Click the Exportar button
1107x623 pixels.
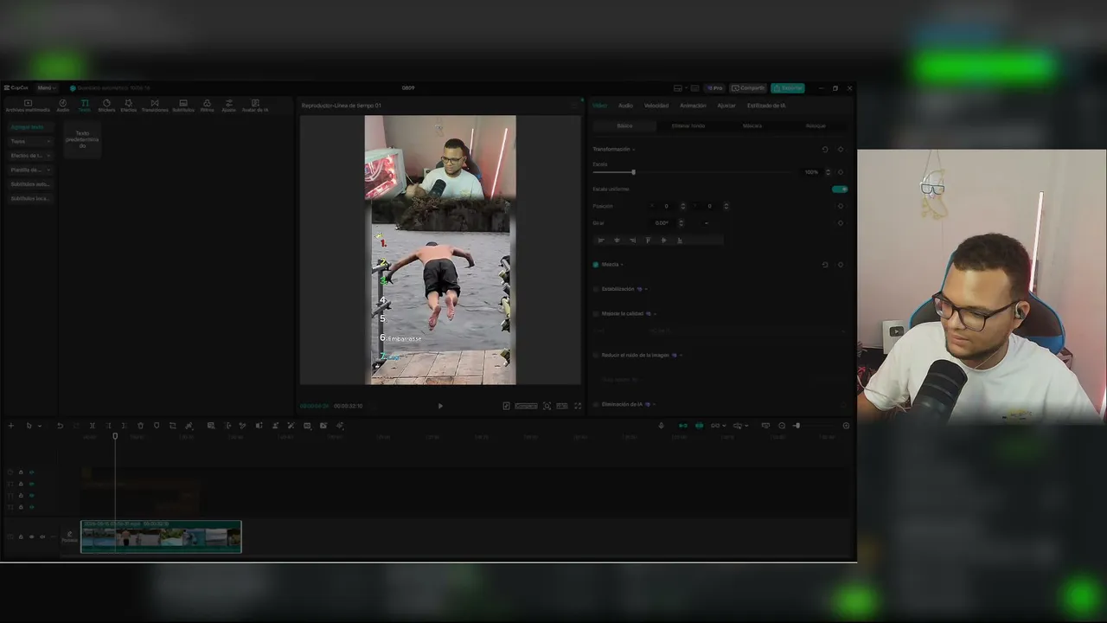(788, 88)
